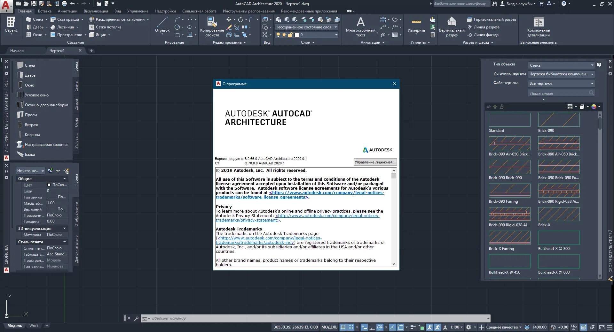This screenshot has width=614, height=332.
Task: Add new drawing tab with plus
Action: (x=91, y=51)
